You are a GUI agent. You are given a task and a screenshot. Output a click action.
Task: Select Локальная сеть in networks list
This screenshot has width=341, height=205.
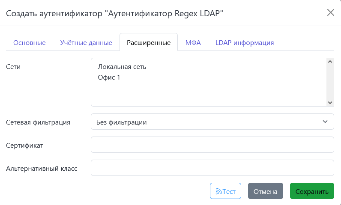(122, 67)
